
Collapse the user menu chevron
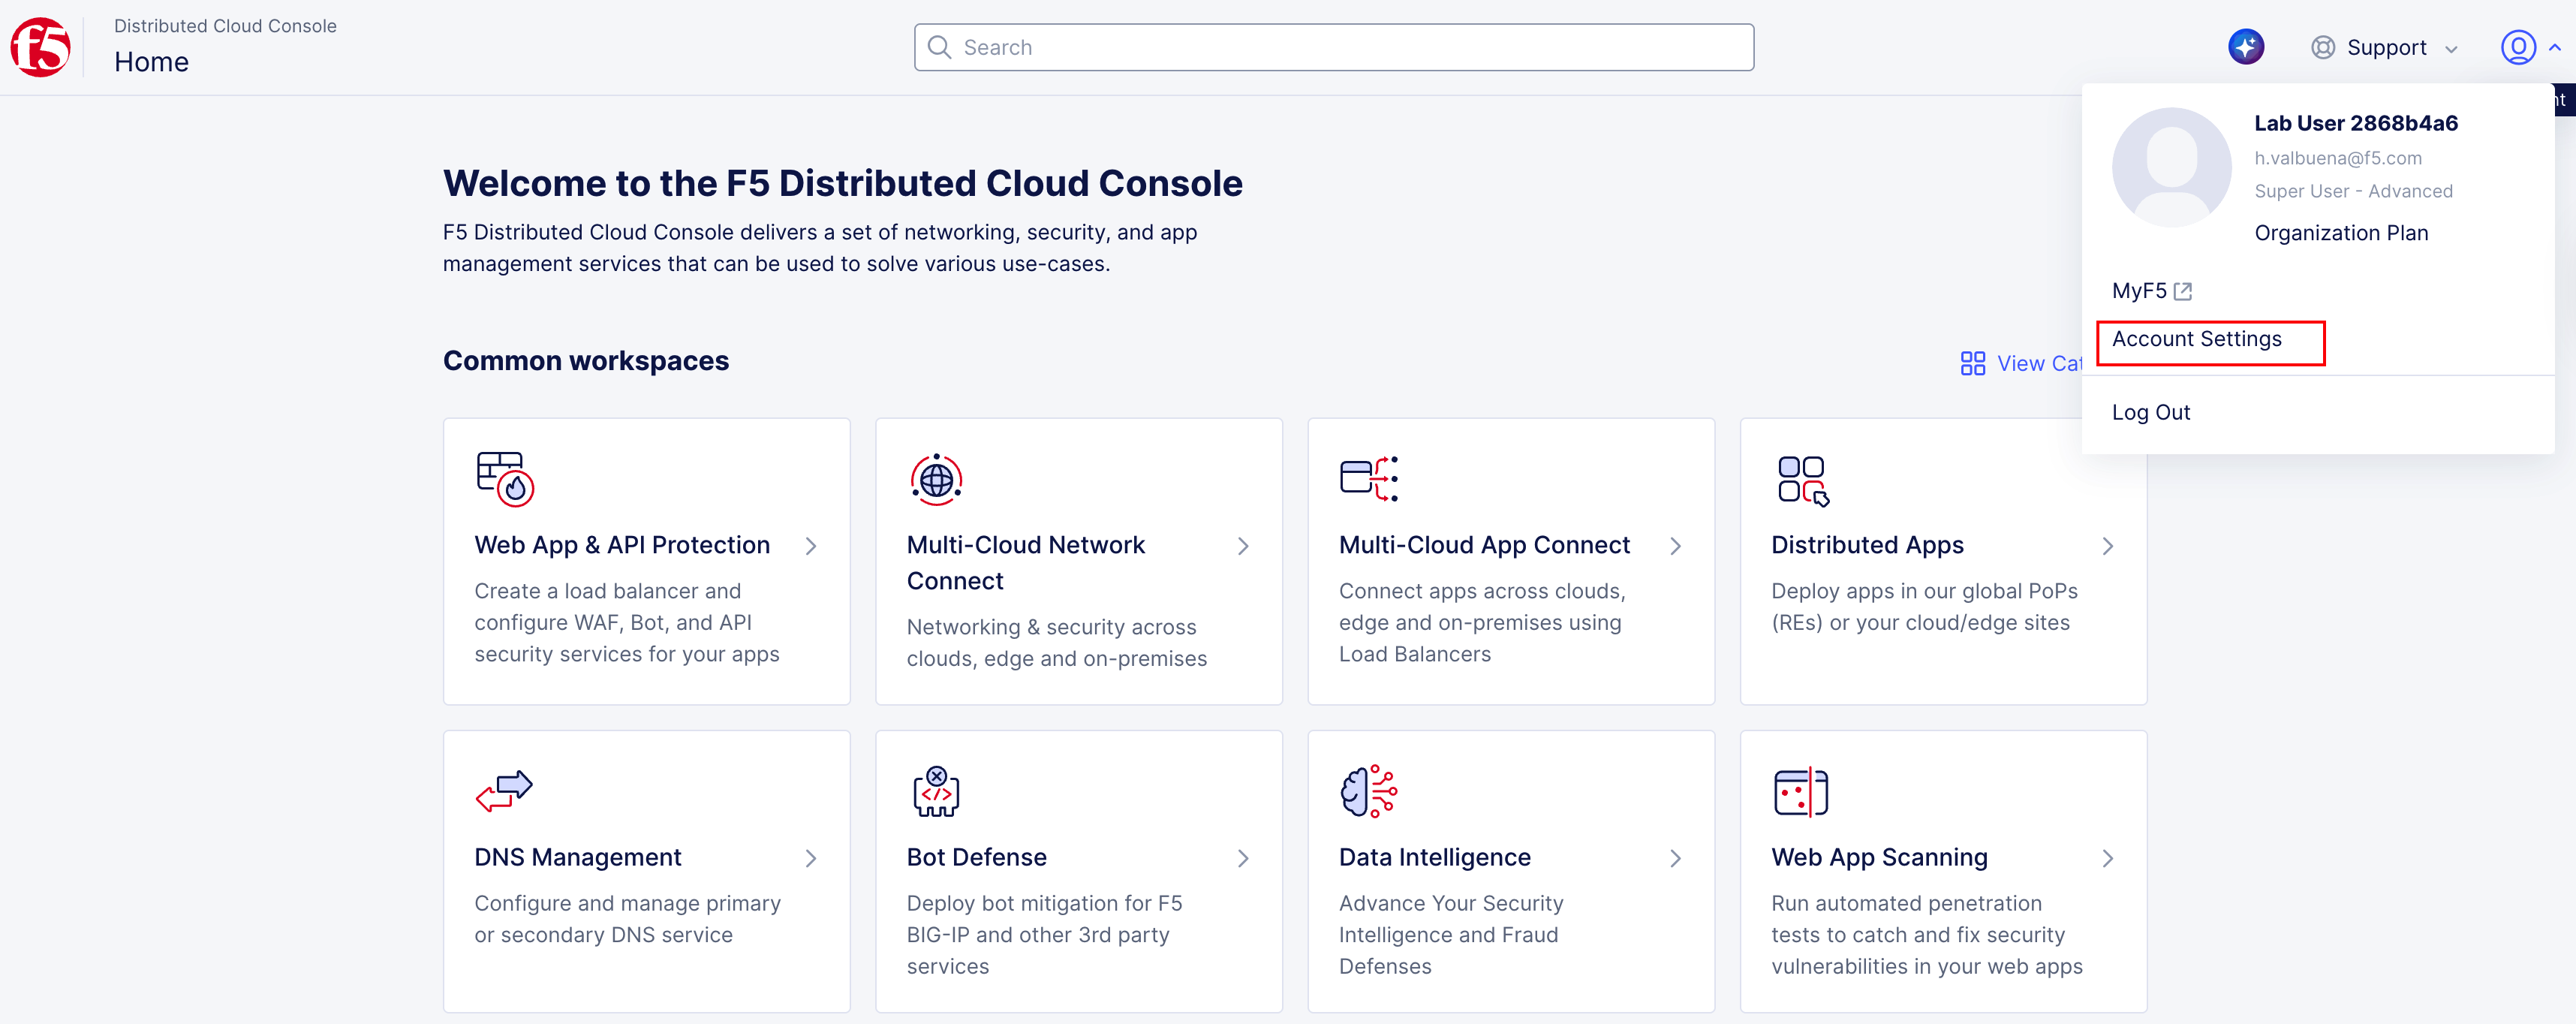point(2555,47)
